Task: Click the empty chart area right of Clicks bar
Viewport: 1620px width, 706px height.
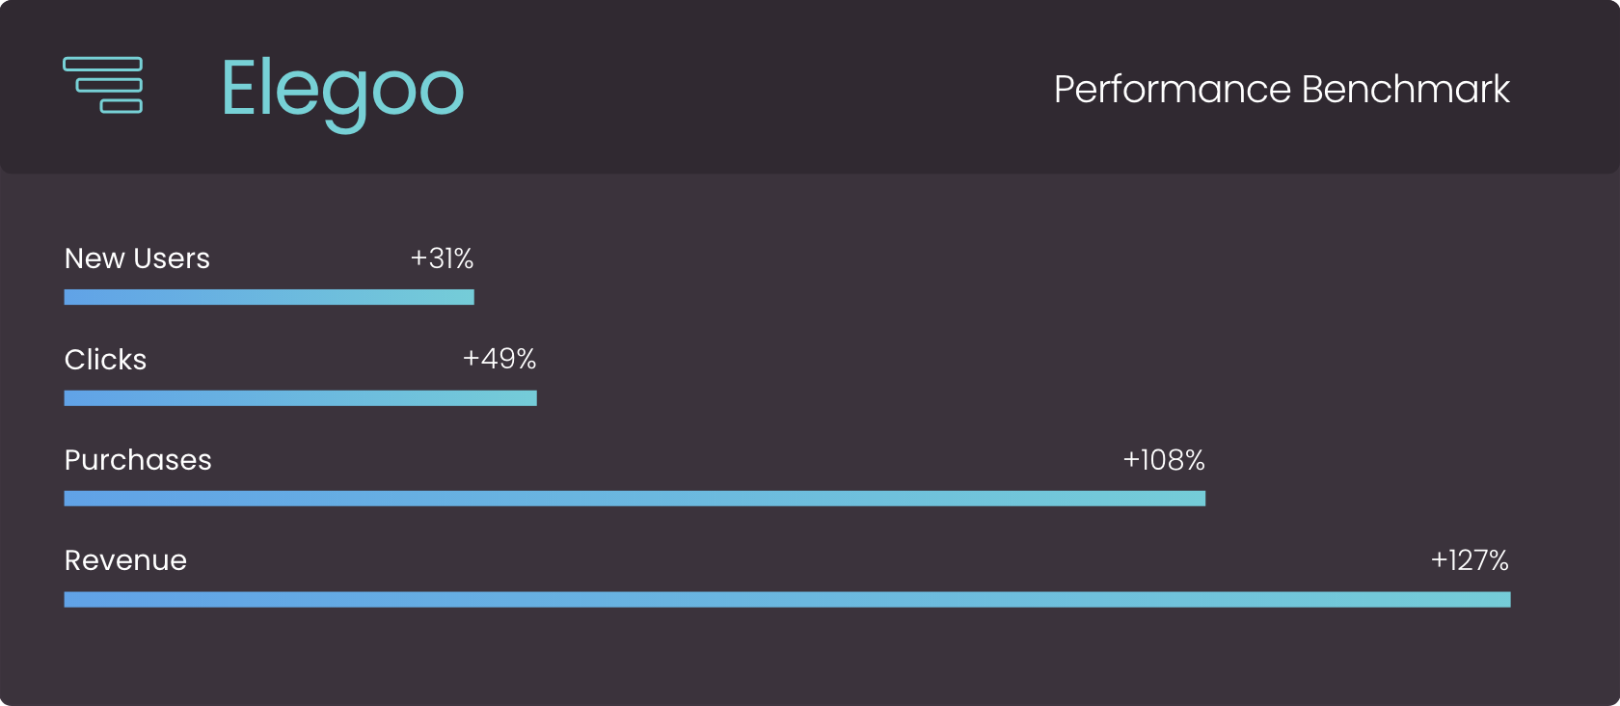Action: coord(964,386)
